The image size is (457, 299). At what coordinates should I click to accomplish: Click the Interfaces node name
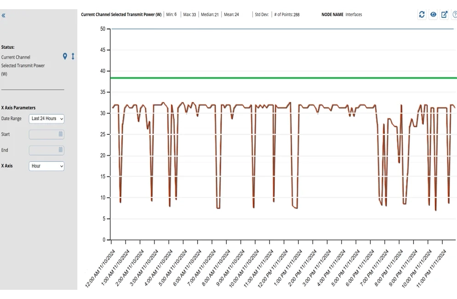coord(354,15)
